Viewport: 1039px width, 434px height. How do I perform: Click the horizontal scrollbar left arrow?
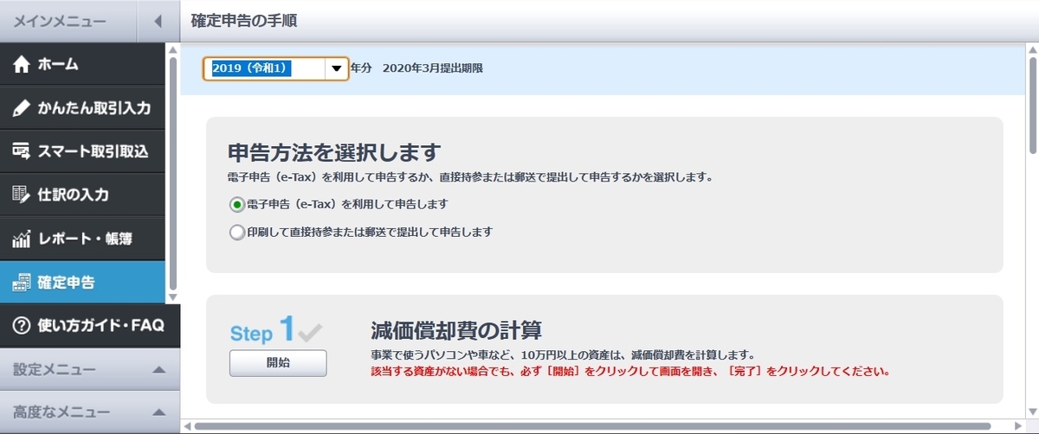[x=186, y=426]
